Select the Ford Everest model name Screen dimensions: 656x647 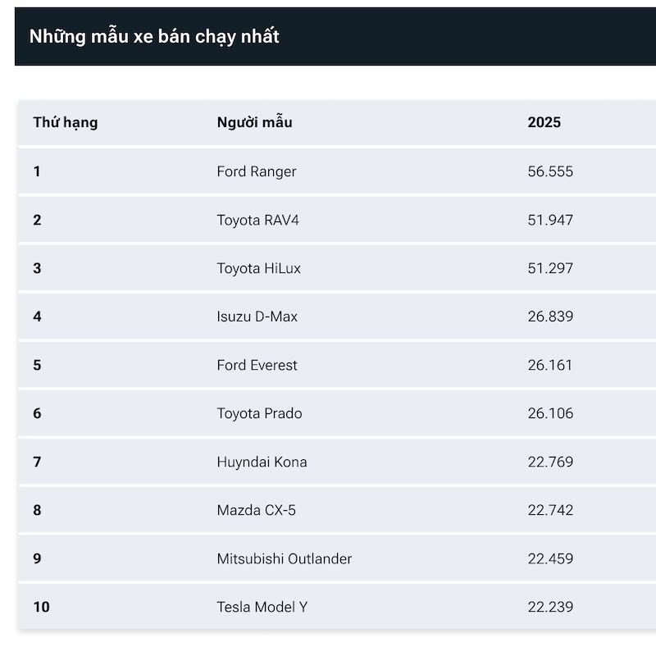pyautogui.click(x=257, y=365)
